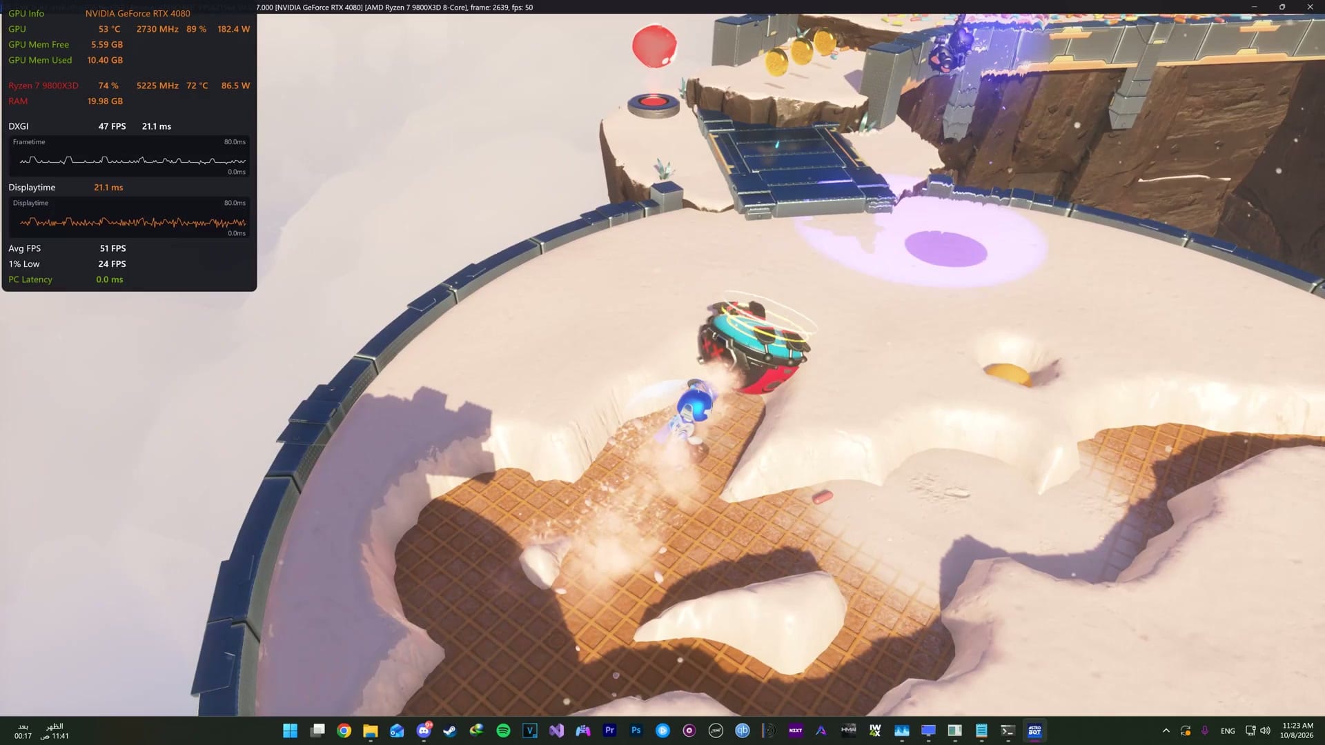The image size is (1325, 745).
Task: Click the sync update icon in the tray
Action: click(x=1186, y=731)
